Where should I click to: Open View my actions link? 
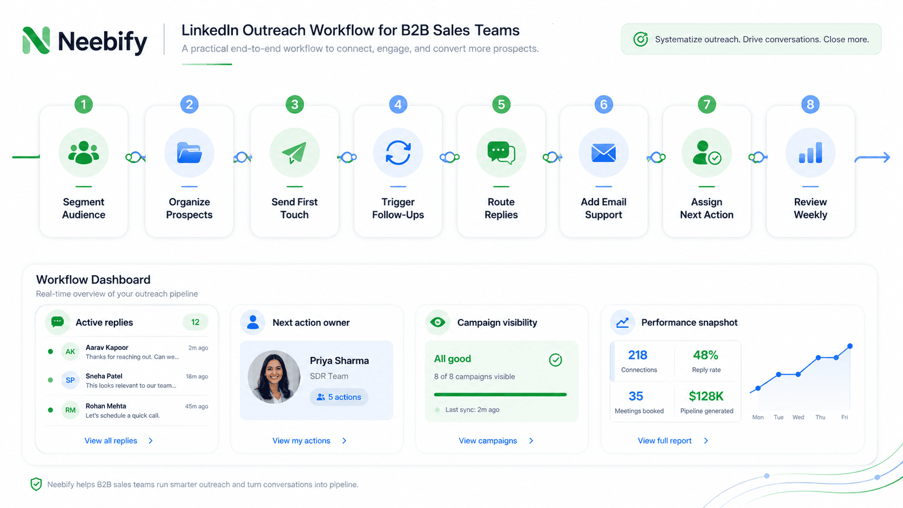[301, 441]
